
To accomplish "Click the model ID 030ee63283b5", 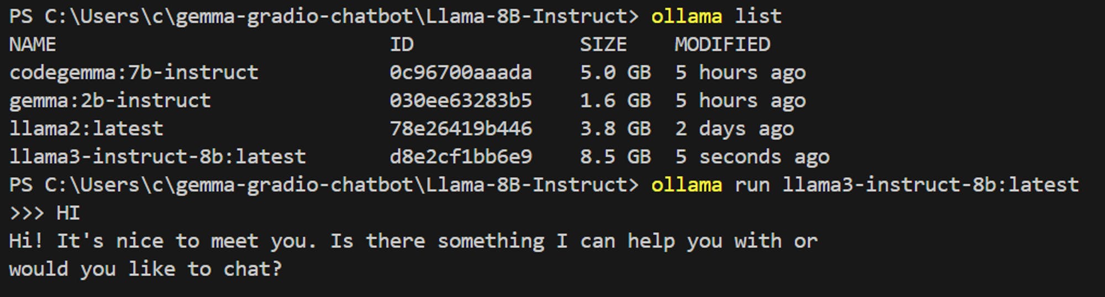I will click(461, 101).
